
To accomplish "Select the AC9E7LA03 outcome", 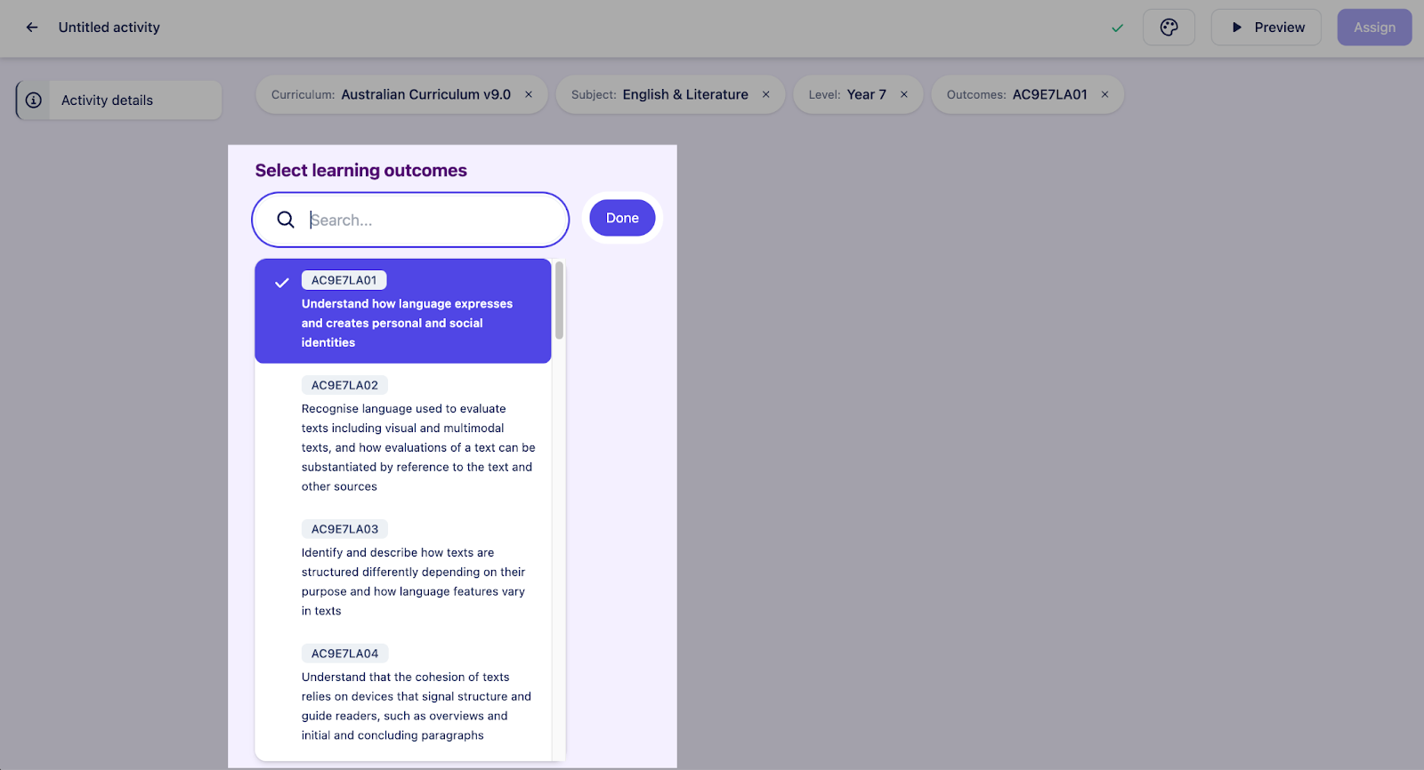I will (x=403, y=570).
